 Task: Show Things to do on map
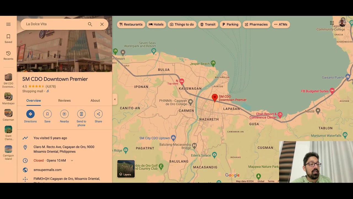coord(182,24)
